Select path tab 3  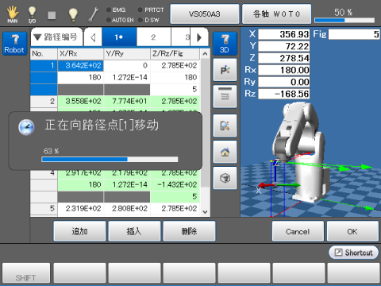[x=182, y=37]
